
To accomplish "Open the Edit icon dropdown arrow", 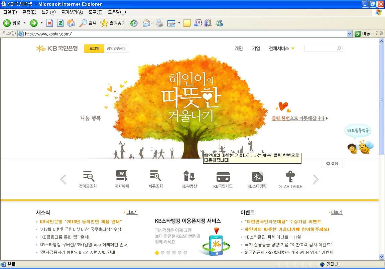I will tap(179, 23).
